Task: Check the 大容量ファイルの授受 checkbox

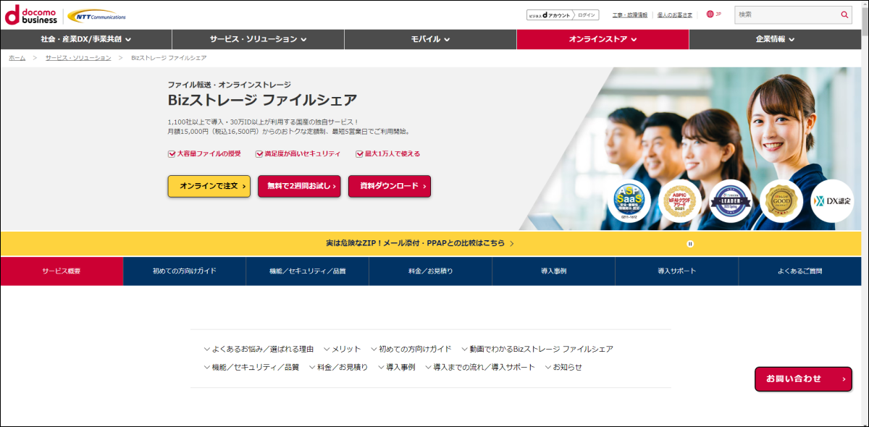Action: [172, 153]
